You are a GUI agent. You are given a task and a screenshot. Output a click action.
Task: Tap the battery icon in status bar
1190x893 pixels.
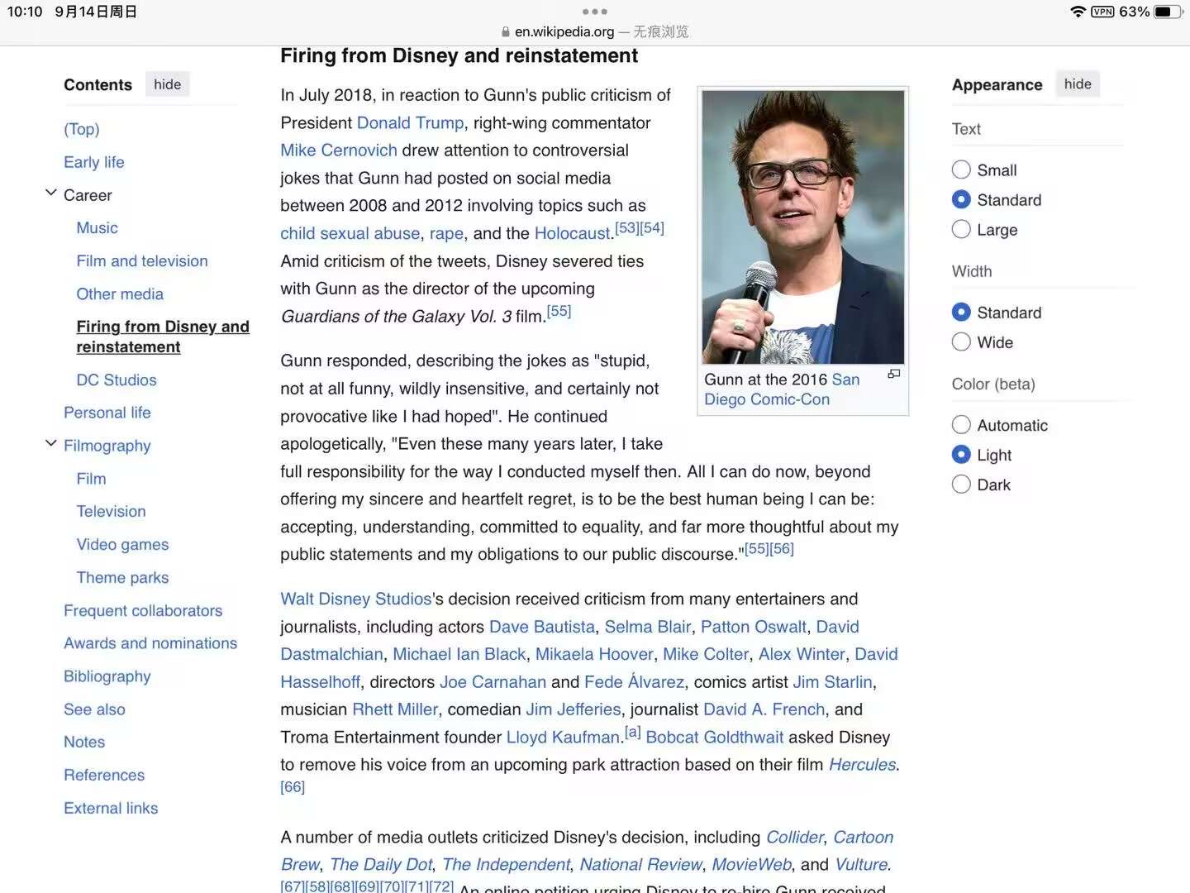pos(1168,12)
